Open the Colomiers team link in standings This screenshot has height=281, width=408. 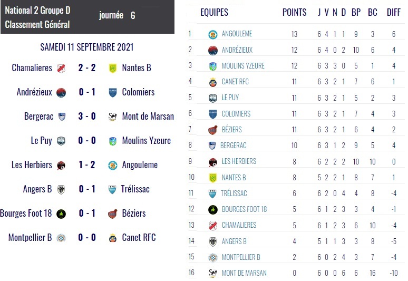coord(236,114)
